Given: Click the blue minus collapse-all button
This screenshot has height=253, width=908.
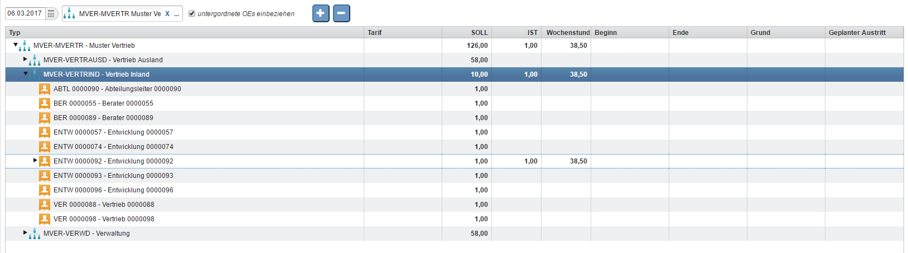Looking at the screenshot, I should (x=341, y=13).
